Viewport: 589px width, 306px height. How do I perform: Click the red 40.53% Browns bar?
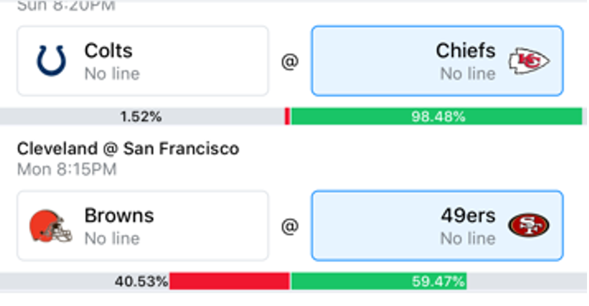click(229, 281)
